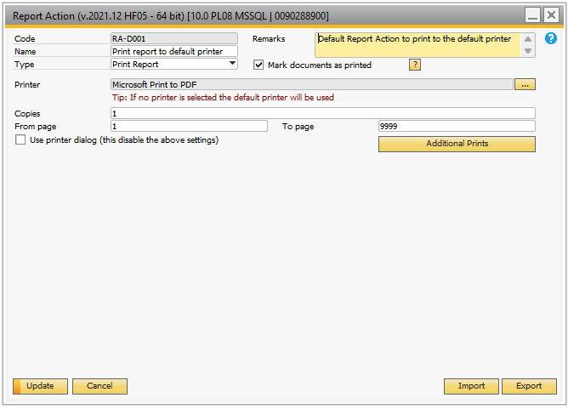568x409 pixels.
Task: Click the question mark next to Mark documents
Action: [x=415, y=65]
